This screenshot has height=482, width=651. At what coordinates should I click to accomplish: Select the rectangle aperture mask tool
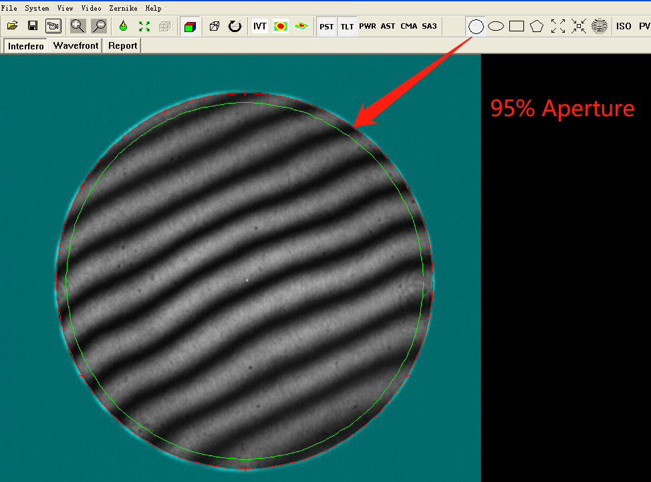point(517,27)
